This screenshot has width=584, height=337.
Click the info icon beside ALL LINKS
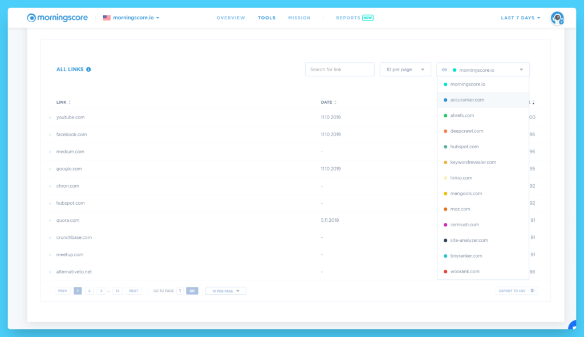[x=88, y=69]
